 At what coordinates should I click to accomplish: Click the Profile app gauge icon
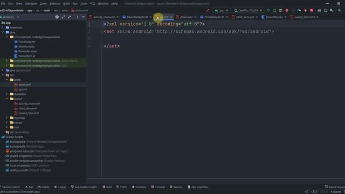pos(299,10)
